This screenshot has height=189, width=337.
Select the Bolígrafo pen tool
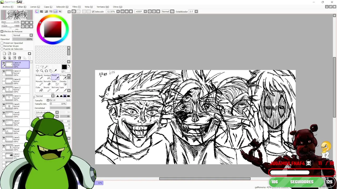tap(39, 77)
